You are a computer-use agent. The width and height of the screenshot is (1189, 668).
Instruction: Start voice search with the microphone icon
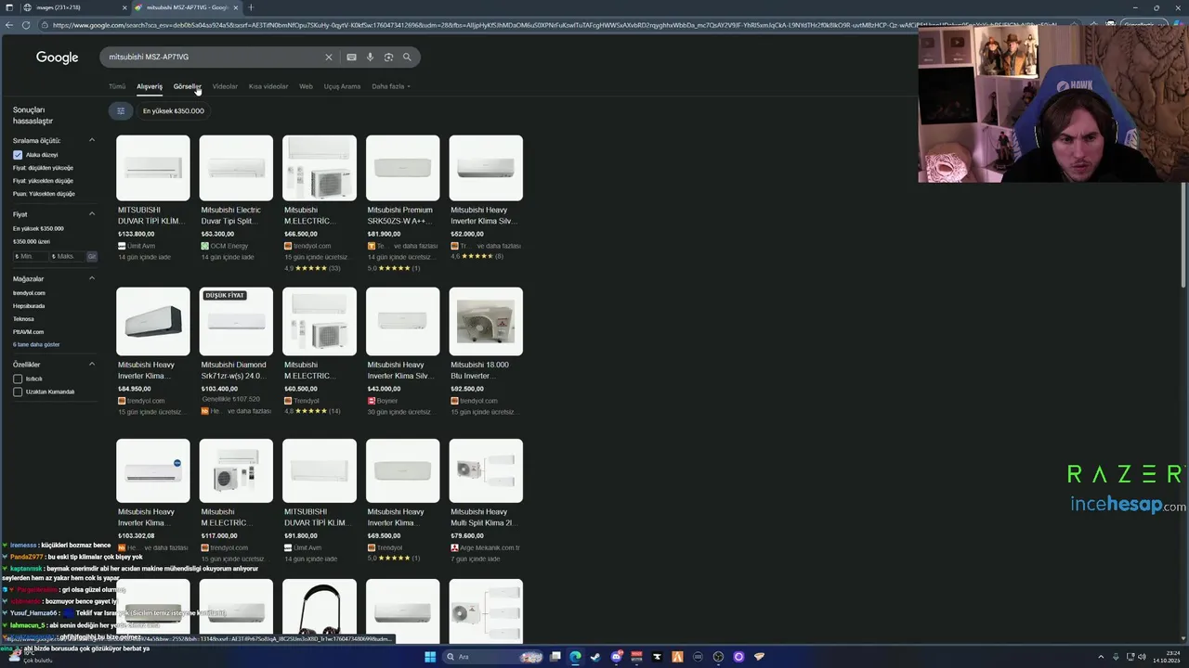point(370,58)
